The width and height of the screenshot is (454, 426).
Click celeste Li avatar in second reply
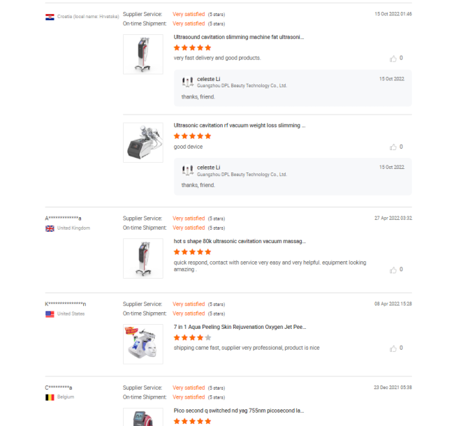[x=187, y=170]
